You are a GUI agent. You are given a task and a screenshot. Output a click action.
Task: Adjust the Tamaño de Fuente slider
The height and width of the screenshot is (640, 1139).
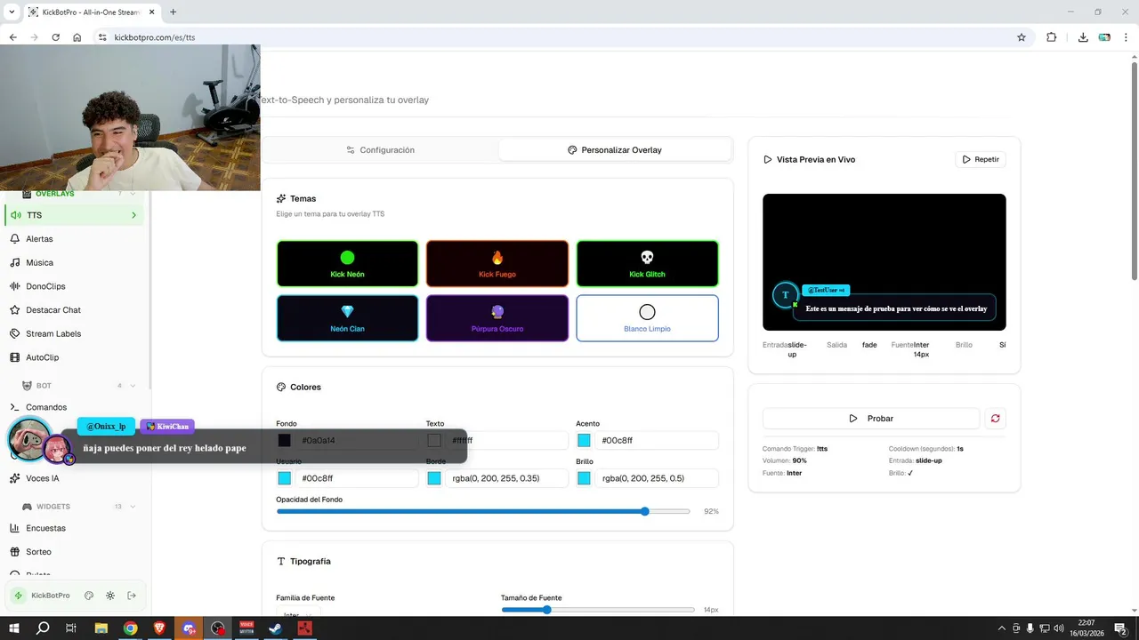(x=598, y=610)
